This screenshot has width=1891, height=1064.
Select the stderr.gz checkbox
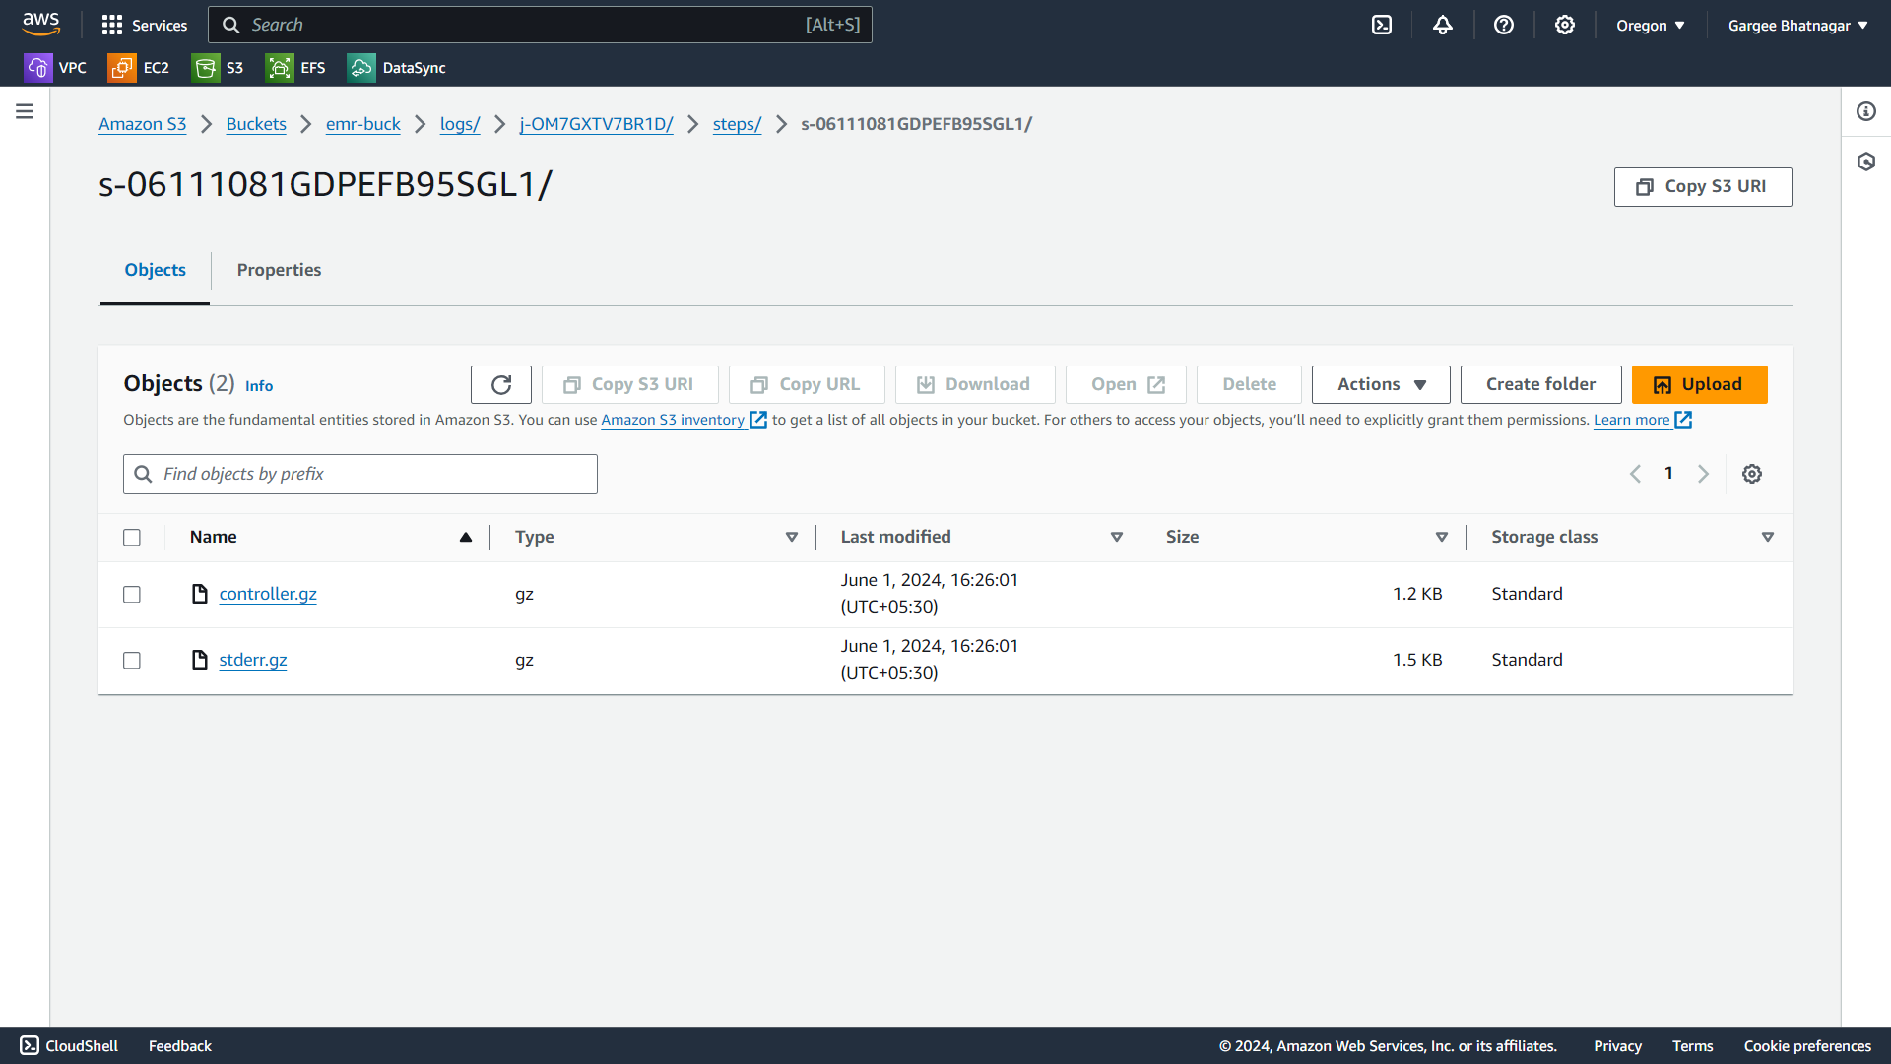(132, 660)
